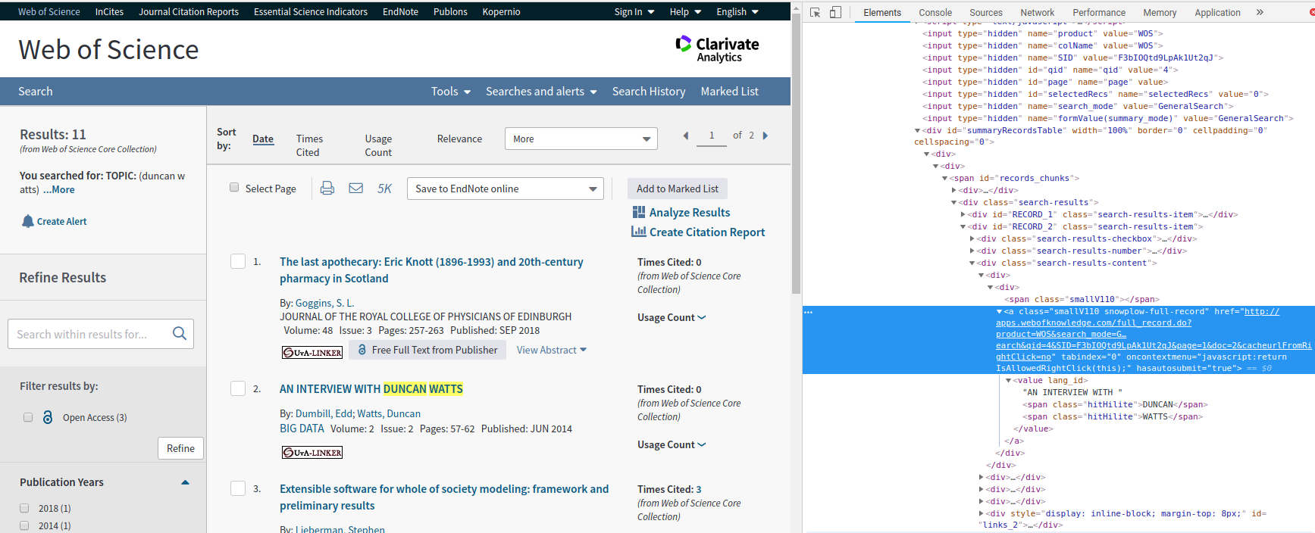This screenshot has height=533, width=1315.
Task: Switch to the Network tab
Action: click(1038, 12)
